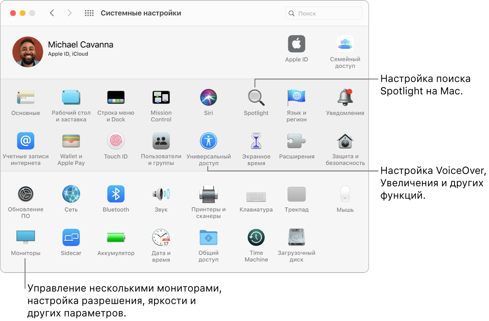Open Bluetooth preferences icon
The image size is (489, 321).
click(x=116, y=194)
